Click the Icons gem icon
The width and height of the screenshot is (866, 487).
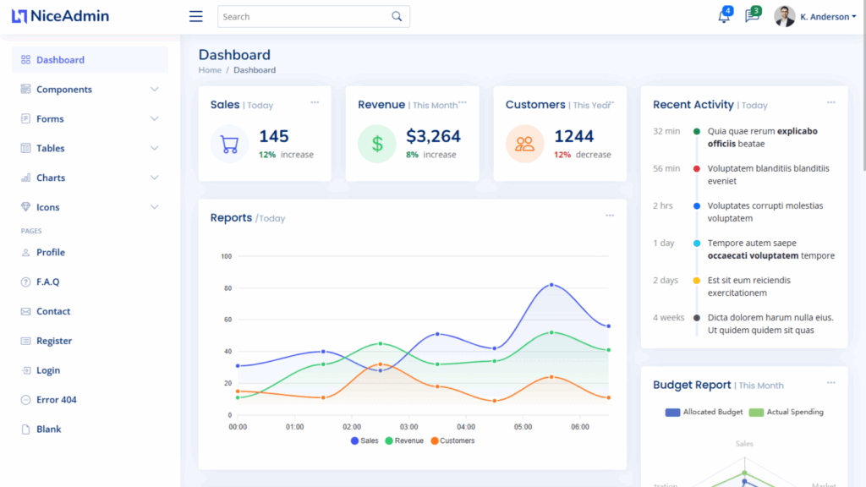click(x=25, y=207)
